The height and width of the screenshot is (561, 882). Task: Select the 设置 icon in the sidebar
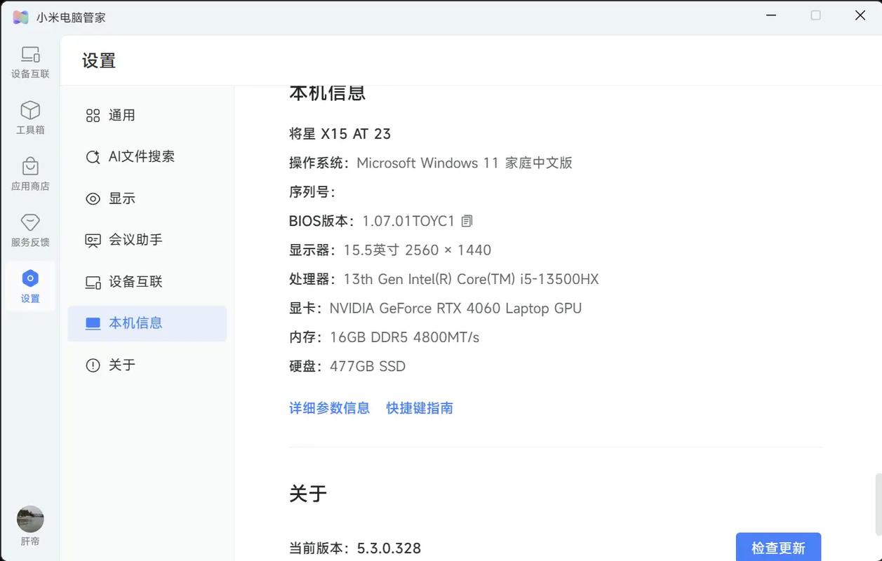(x=30, y=285)
